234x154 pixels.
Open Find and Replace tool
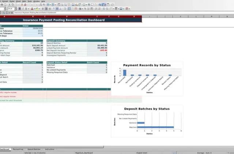[x=41, y=5]
